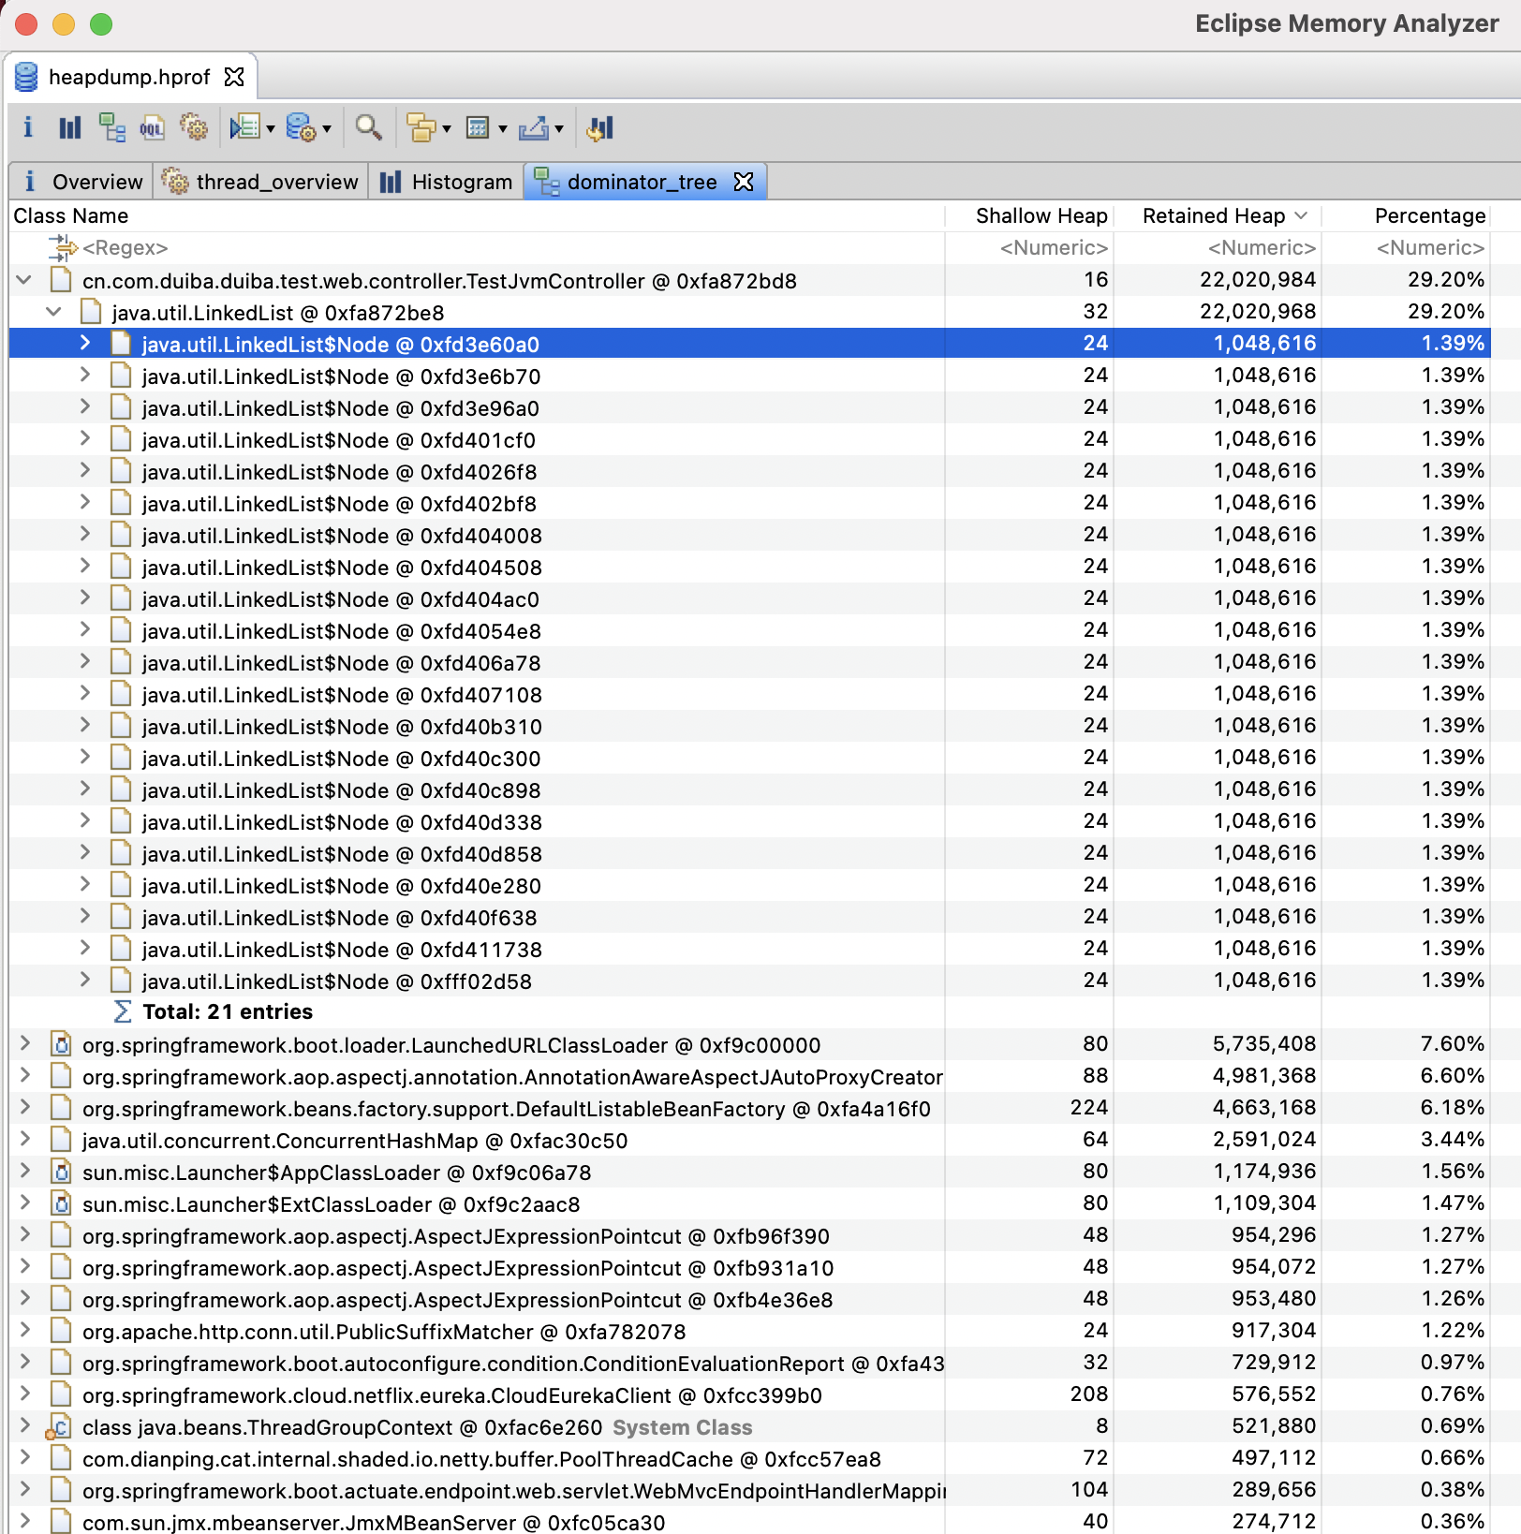Expand ConcurrentHashMap @ 0xfac30c50
1521x1534 pixels.
pyautogui.click(x=25, y=1139)
